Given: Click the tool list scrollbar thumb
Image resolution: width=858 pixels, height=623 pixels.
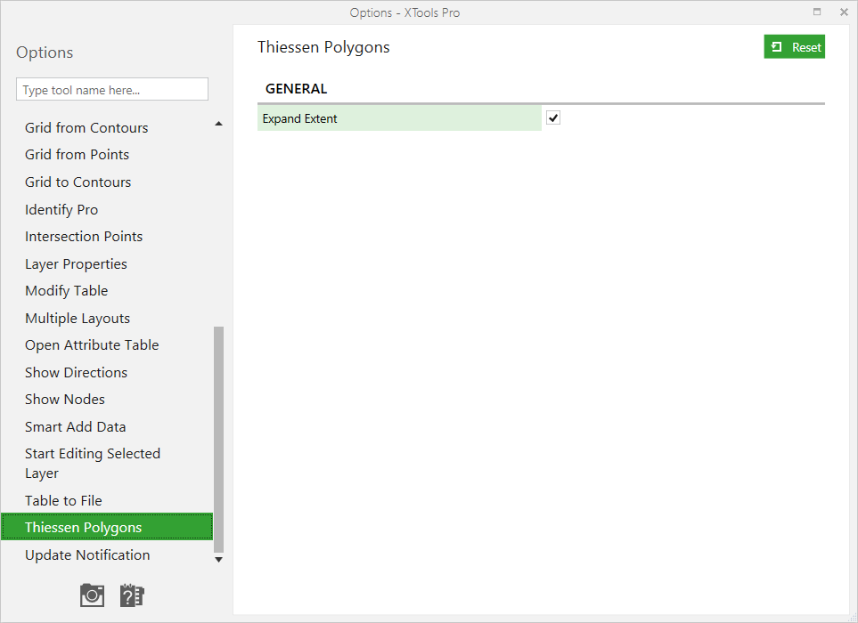Looking at the screenshot, I should [x=219, y=440].
